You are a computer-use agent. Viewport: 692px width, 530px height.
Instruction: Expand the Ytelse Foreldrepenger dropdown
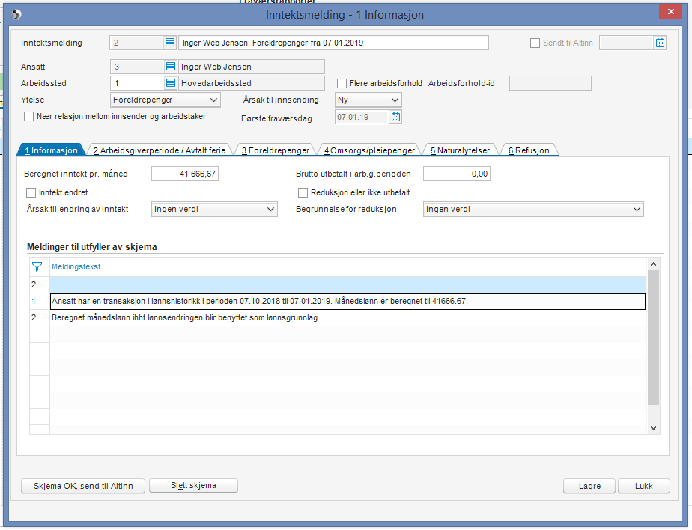pyautogui.click(x=165, y=100)
